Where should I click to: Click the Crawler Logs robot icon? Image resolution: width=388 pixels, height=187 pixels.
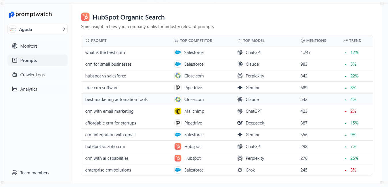pyautogui.click(x=15, y=75)
